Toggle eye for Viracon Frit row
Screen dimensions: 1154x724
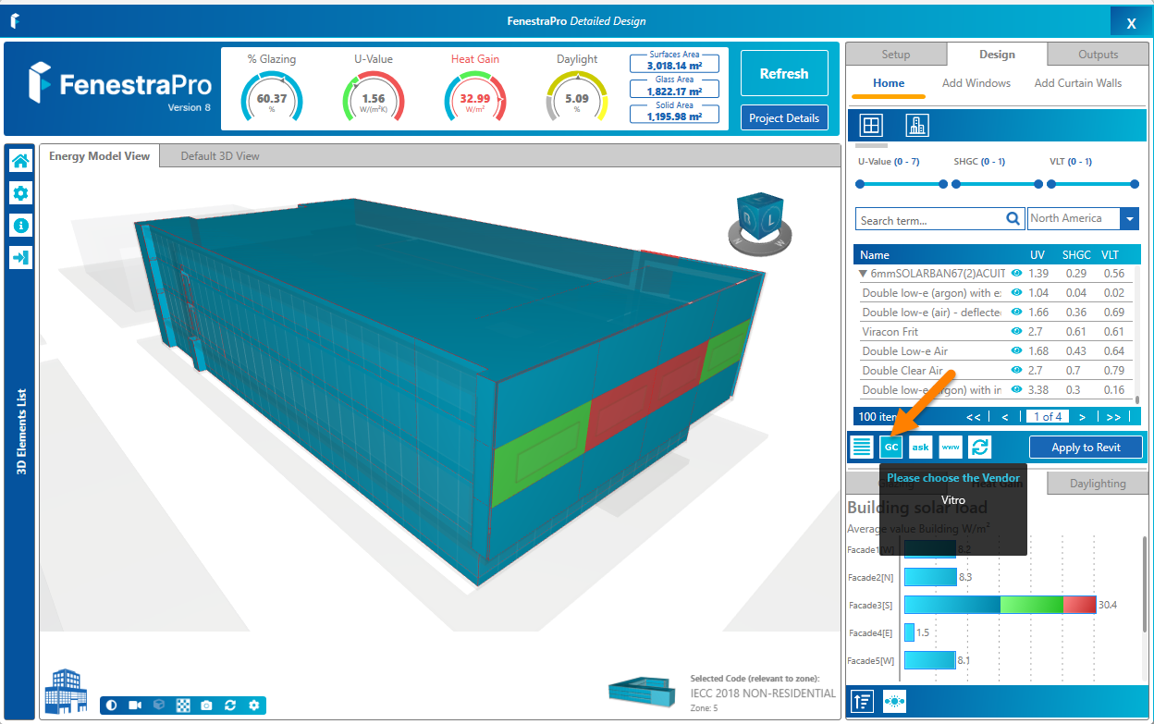[x=1017, y=331]
